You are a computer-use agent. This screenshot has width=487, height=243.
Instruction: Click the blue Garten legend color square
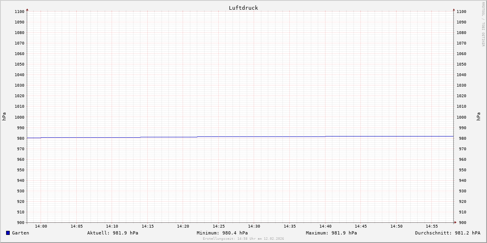click(8, 233)
